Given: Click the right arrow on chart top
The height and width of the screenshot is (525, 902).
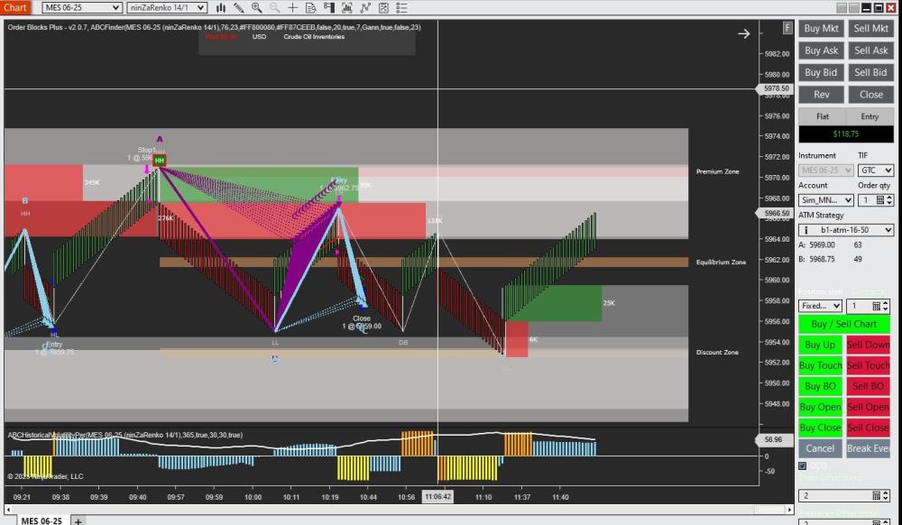Looking at the screenshot, I should (743, 33).
